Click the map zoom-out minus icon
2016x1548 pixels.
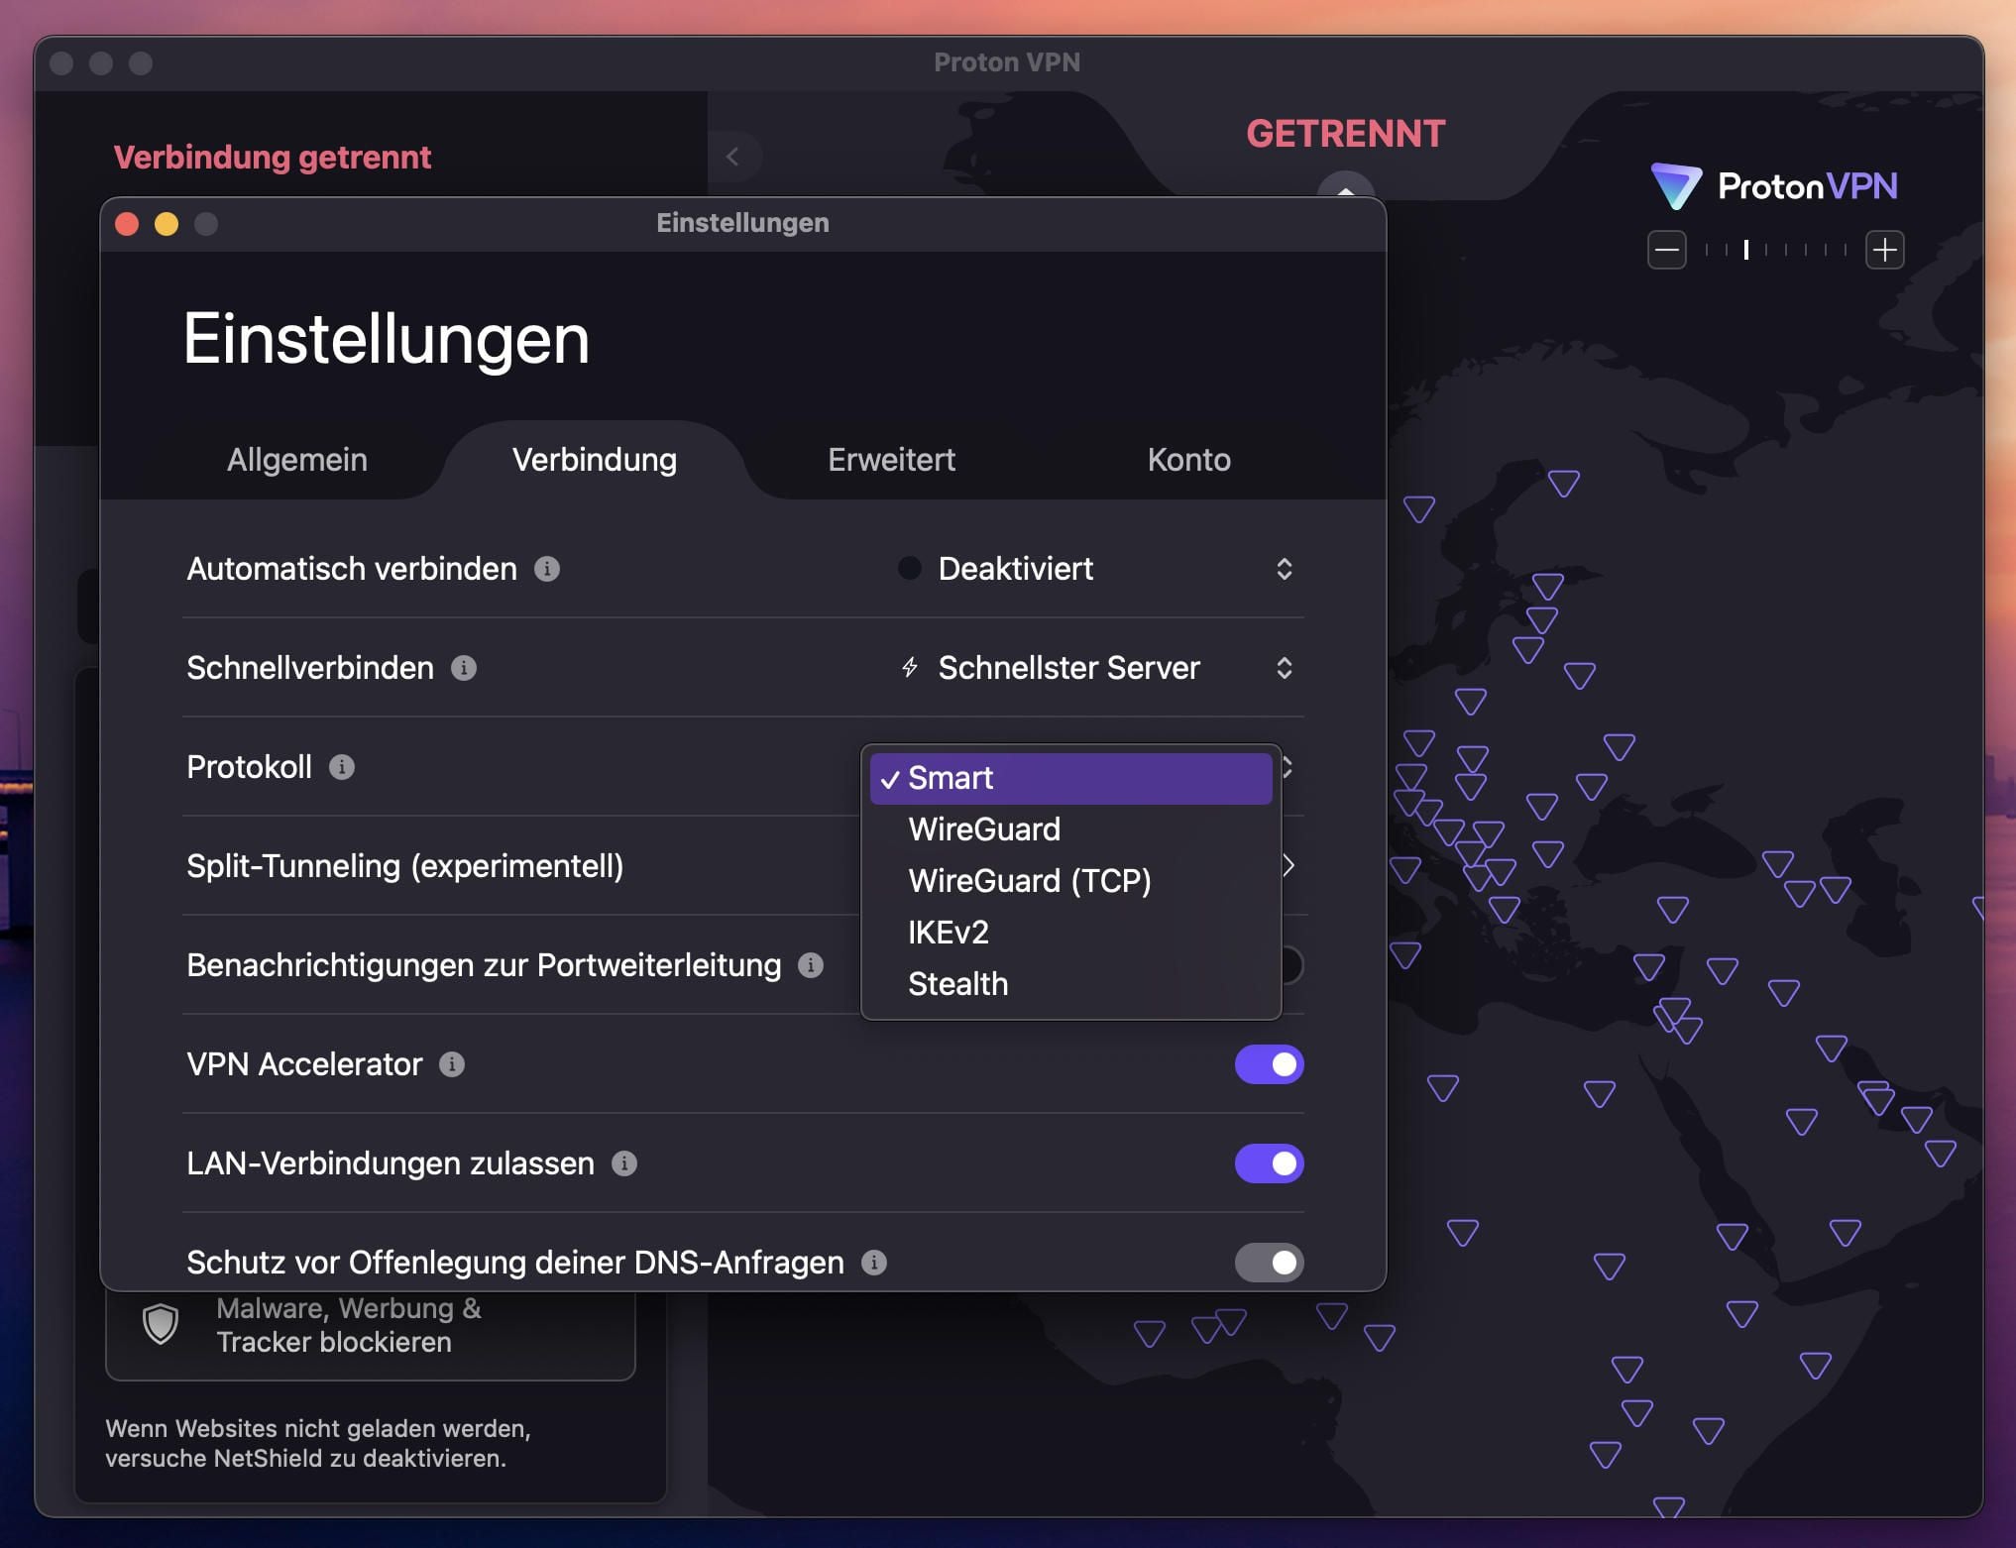(1667, 250)
